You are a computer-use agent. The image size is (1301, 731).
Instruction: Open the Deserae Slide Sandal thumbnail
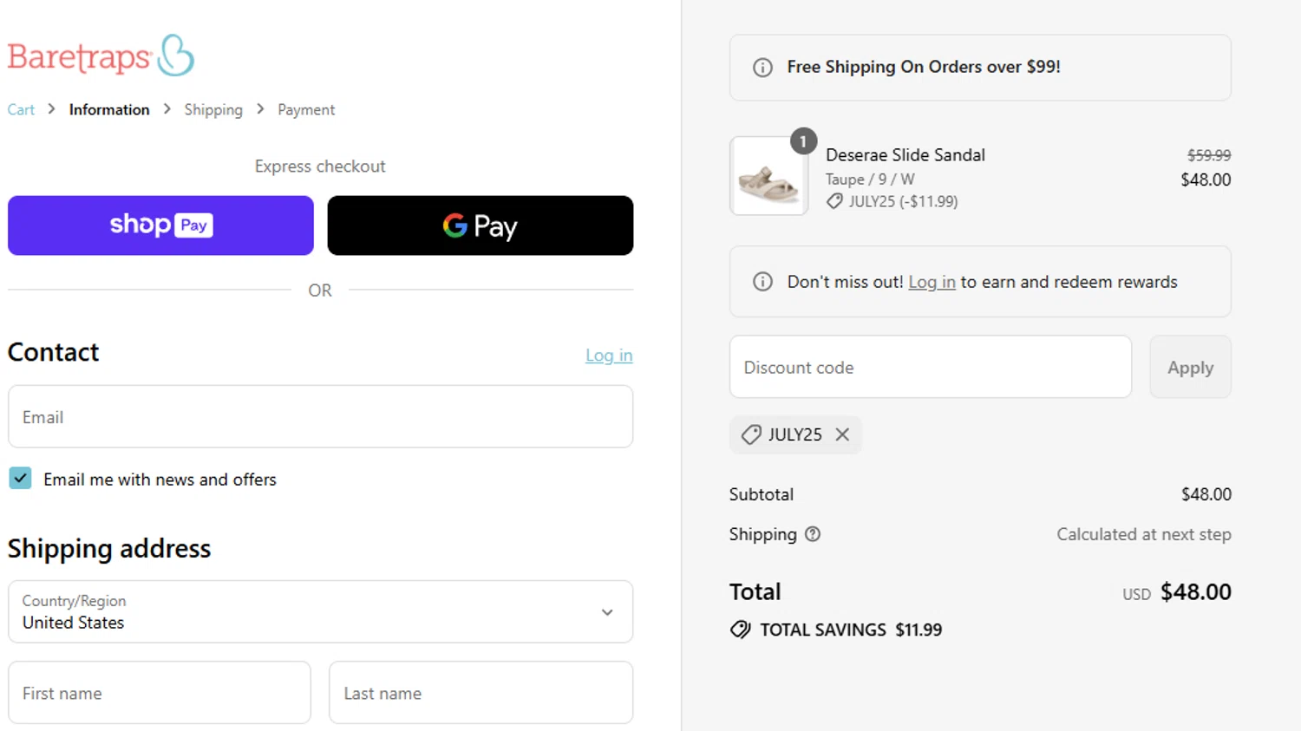(768, 176)
